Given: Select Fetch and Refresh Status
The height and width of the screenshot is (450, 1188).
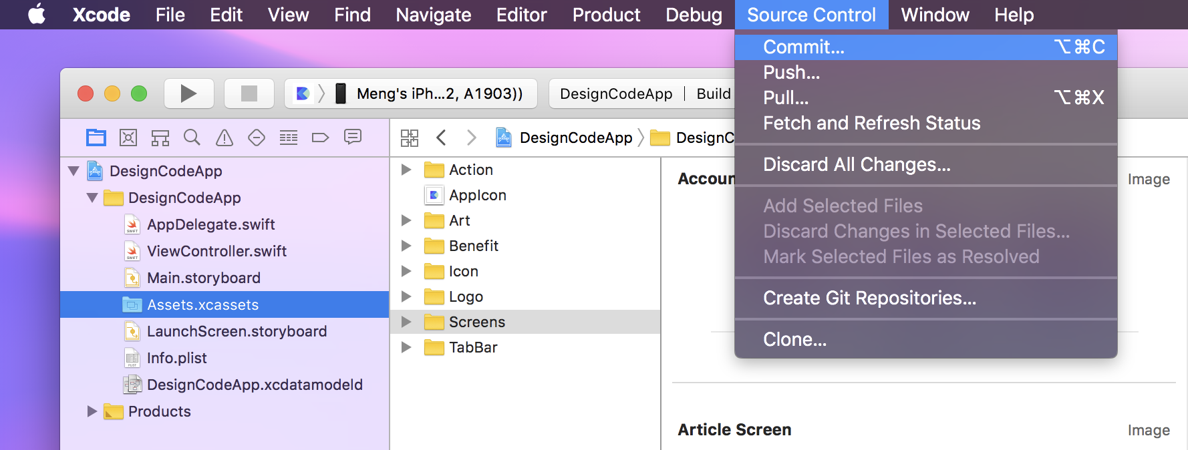Looking at the screenshot, I should click(x=926, y=123).
